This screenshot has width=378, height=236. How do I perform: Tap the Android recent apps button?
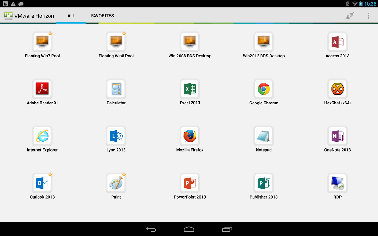tap(227, 229)
